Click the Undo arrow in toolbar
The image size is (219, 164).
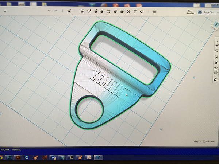click(x=49, y=11)
